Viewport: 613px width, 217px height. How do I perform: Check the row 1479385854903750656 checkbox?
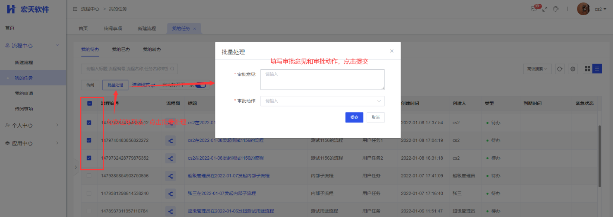(x=89, y=176)
